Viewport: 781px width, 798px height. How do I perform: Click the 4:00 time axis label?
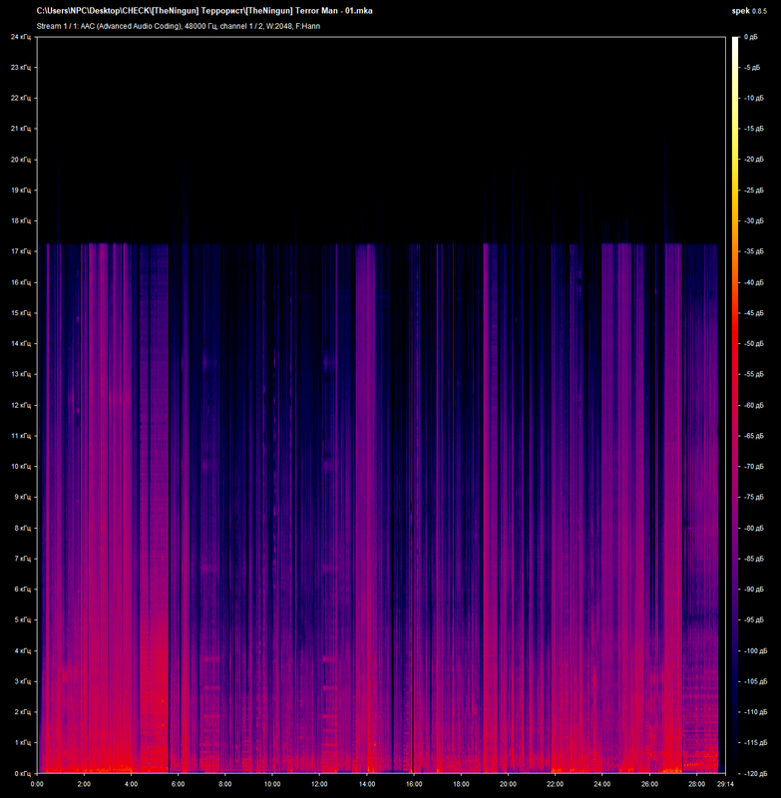(132, 784)
